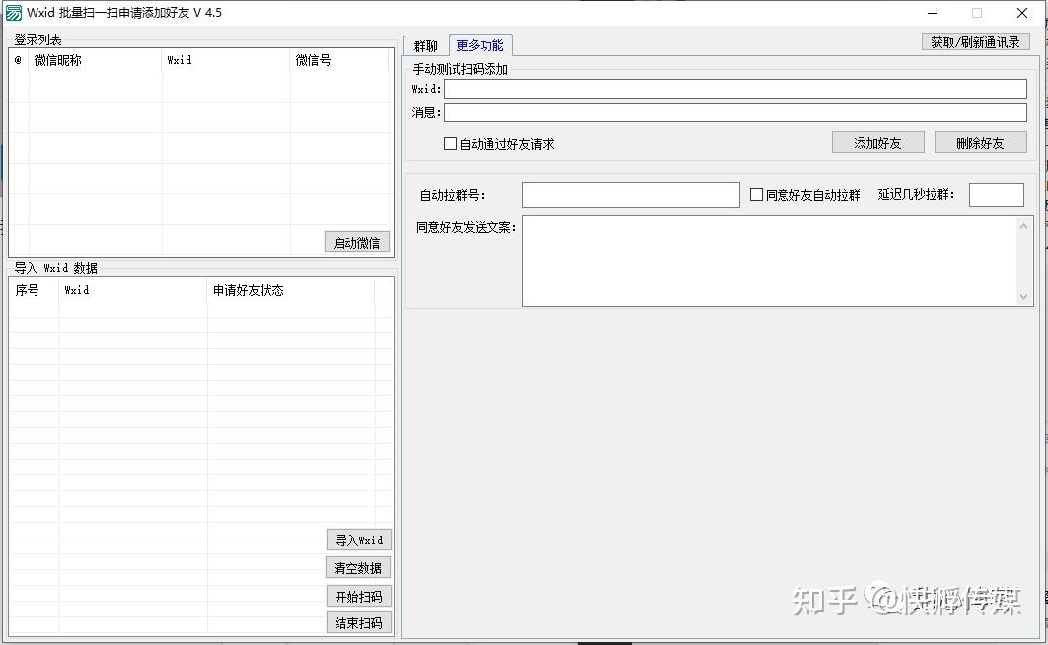Click inside the 同意好友发送文案 text area
1048x645 pixels.
pyautogui.click(x=772, y=260)
